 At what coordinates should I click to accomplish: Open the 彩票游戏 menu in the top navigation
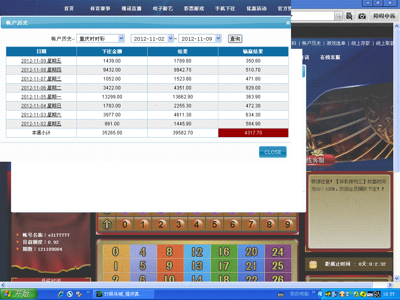pyautogui.click(x=194, y=8)
